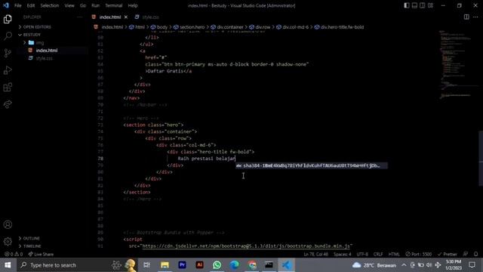Open Google Chrome from the taskbar
Image resolution: width=483 pixels, height=272 pixels.
pyautogui.click(x=252, y=265)
